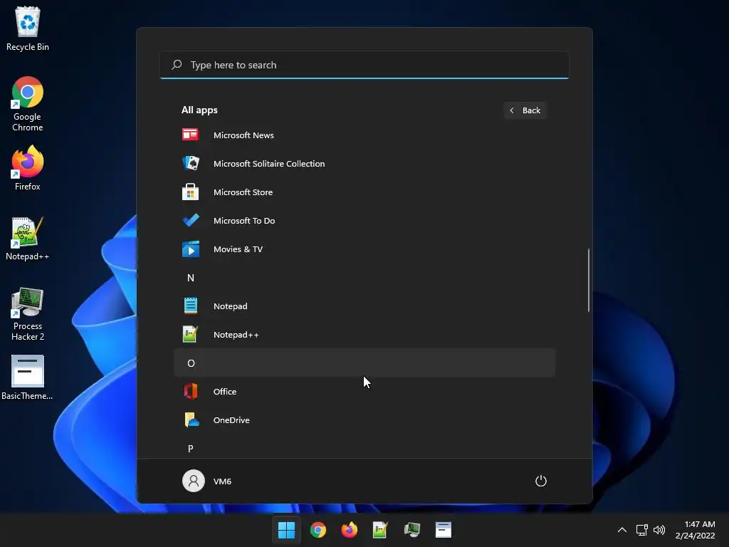
Task: Open Microsoft To Do checkmark icon
Action: pyautogui.click(x=191, y=220)
